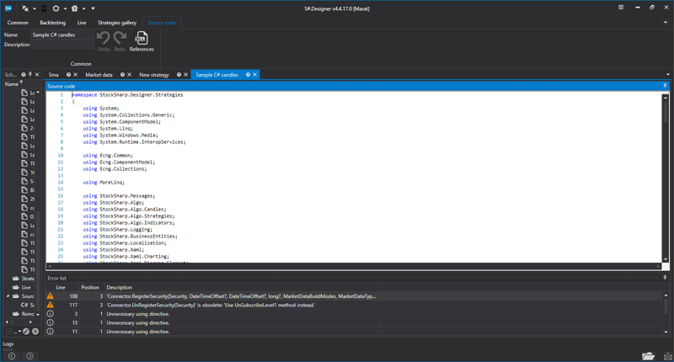
Task: Toggle auto-hide pin on Error list panel
Action: pyautogui.click(x=665, y=278)
